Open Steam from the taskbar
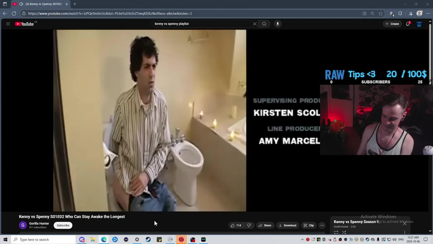 click(x=148, y=240)
